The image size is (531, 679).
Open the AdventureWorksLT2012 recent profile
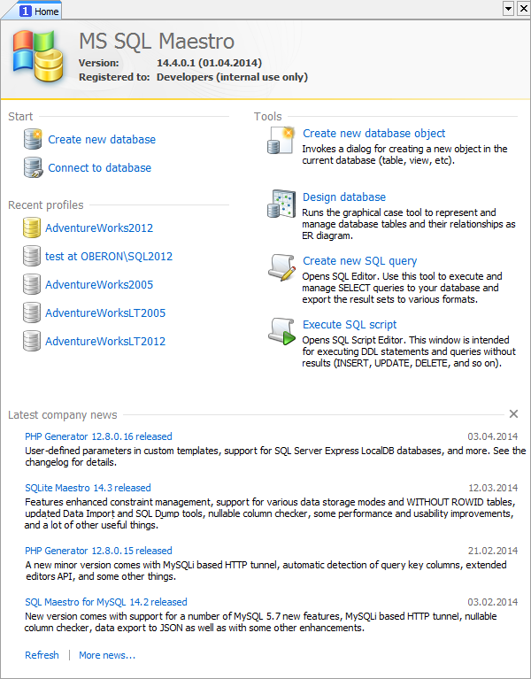pos(105,342)
